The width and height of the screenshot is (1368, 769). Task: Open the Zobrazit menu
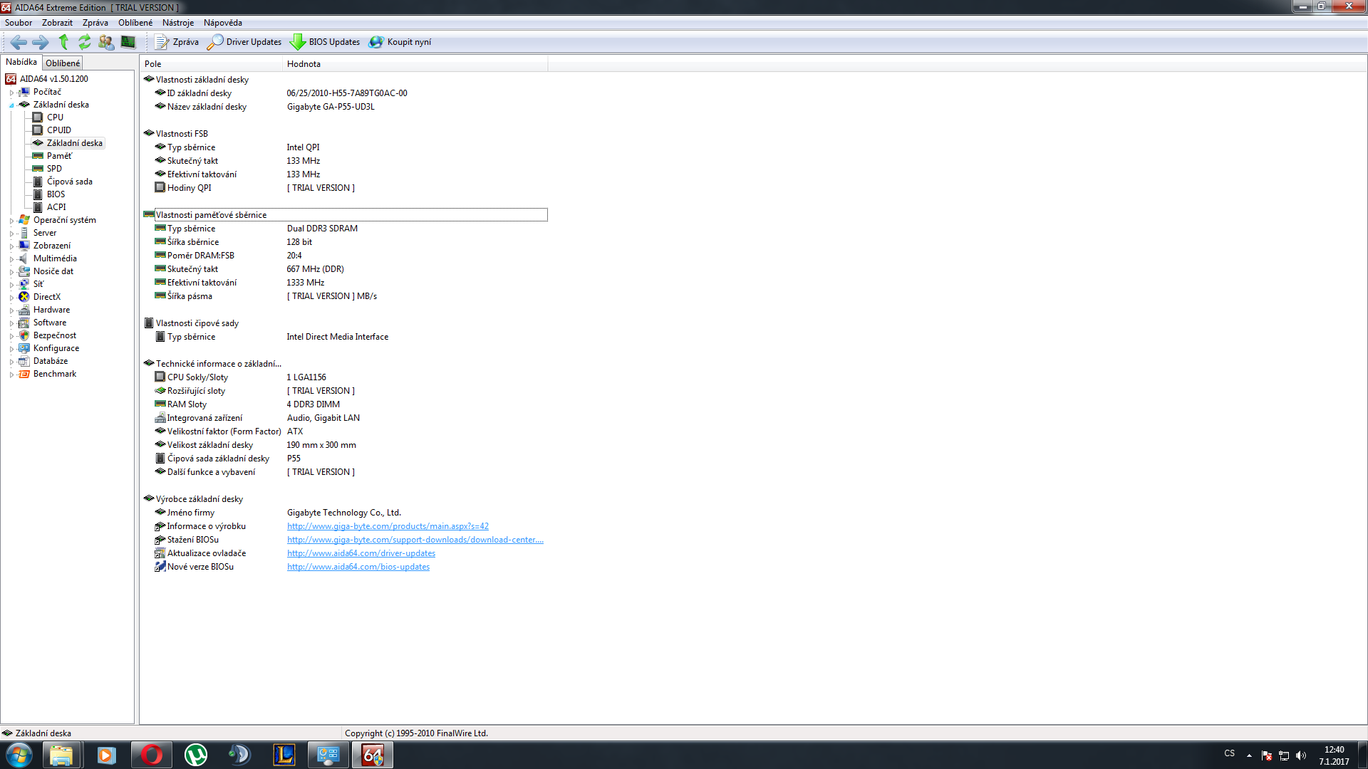pyautogui.click(x=57, y=23)
